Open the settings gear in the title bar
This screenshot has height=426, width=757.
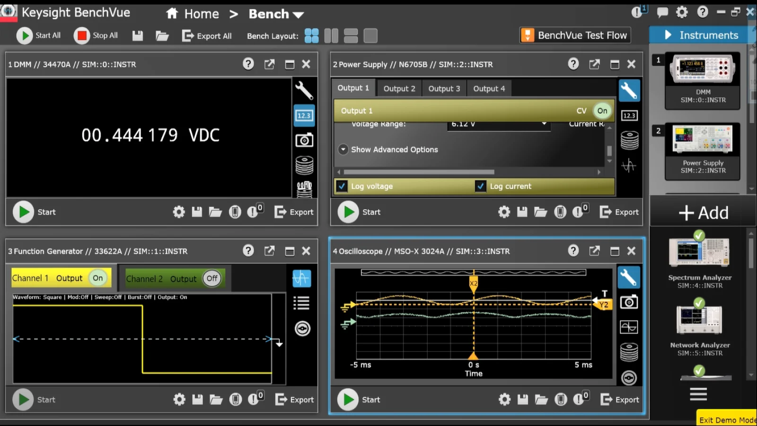point(682,12)
